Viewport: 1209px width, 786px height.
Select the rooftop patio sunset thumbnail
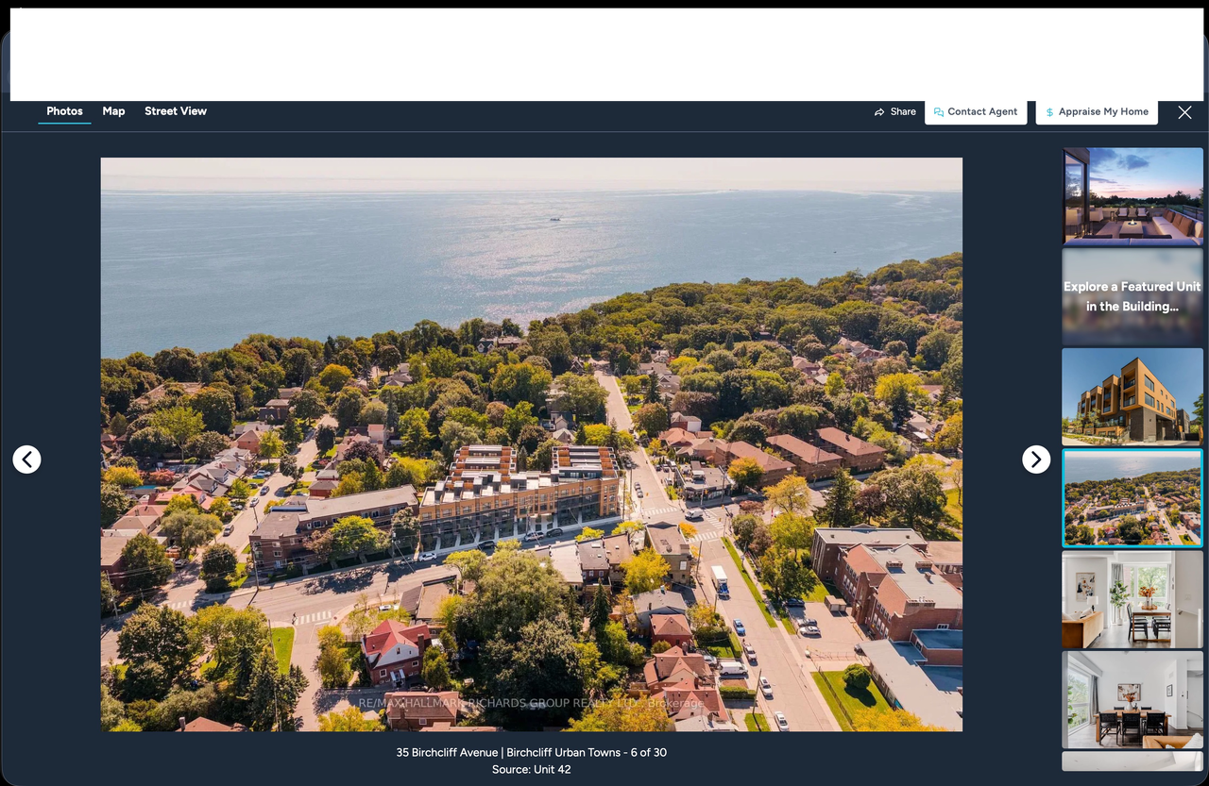(1132, 196)
